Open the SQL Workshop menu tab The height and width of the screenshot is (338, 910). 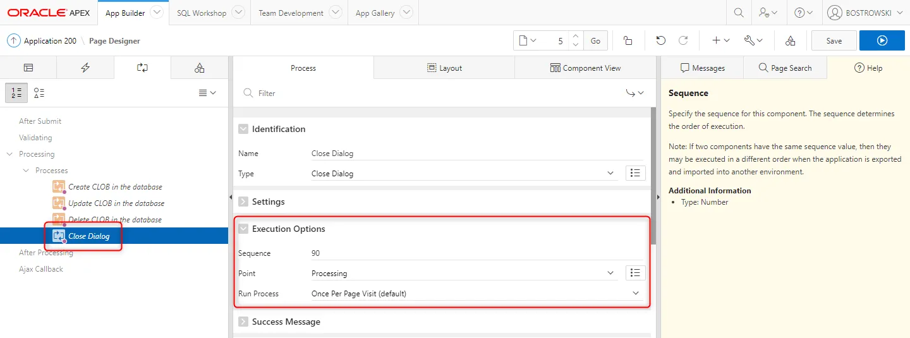click(202, 13)
